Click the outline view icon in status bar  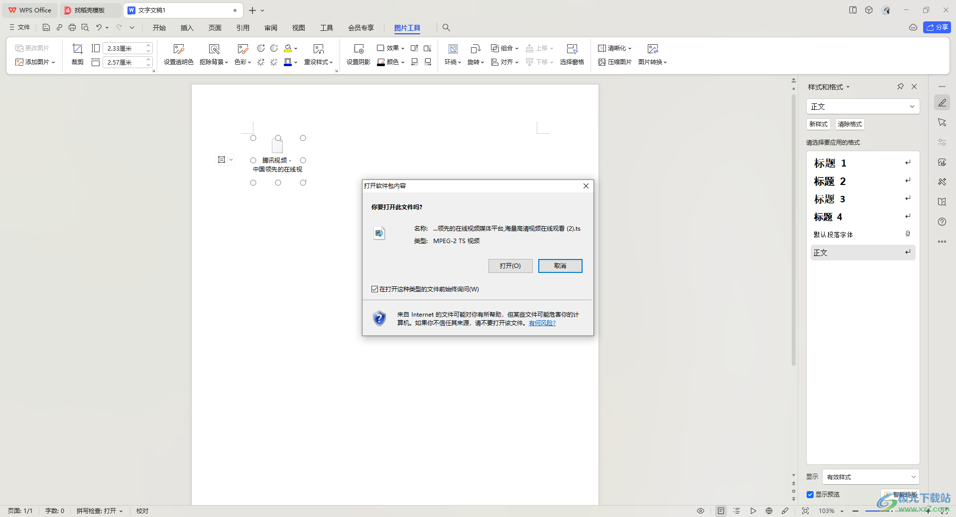[737, 511]
